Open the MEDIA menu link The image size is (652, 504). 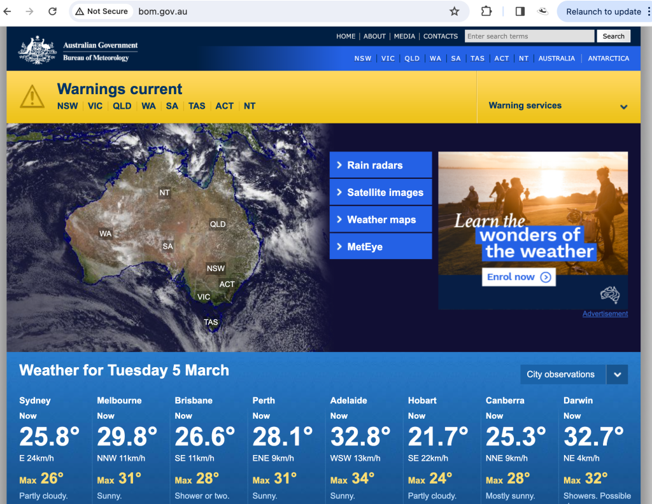[x=404, y=36]
